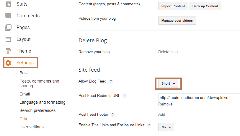This screenshot has height=136, width=240.
Task: Open the Stats bar chart icon
Action: click(8, 4)
